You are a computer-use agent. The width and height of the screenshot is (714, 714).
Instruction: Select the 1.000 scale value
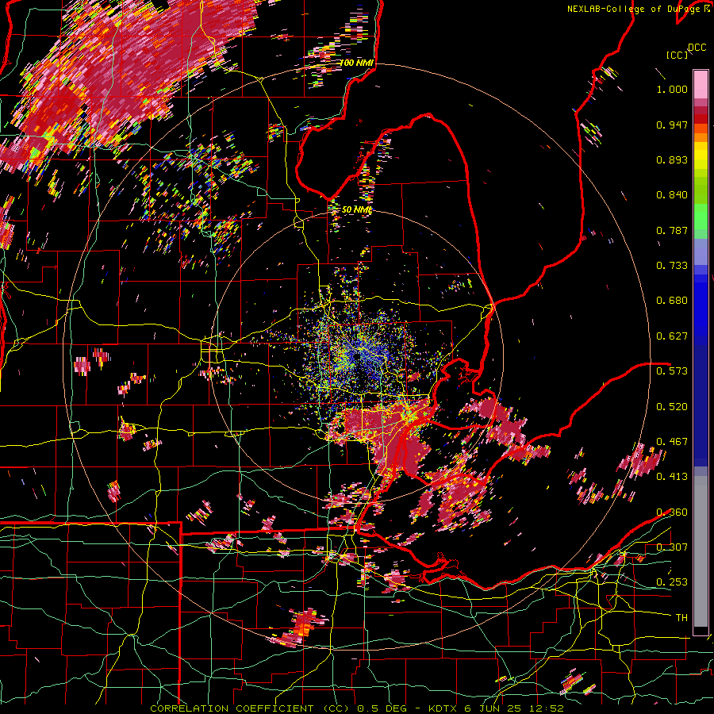click(x=672, y=89)
